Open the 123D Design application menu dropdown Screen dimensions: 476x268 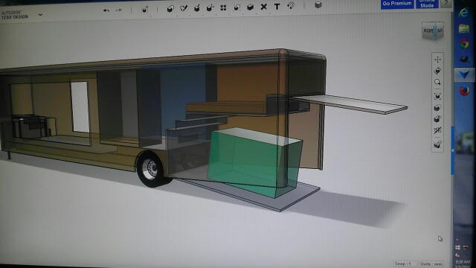(40, 15)
